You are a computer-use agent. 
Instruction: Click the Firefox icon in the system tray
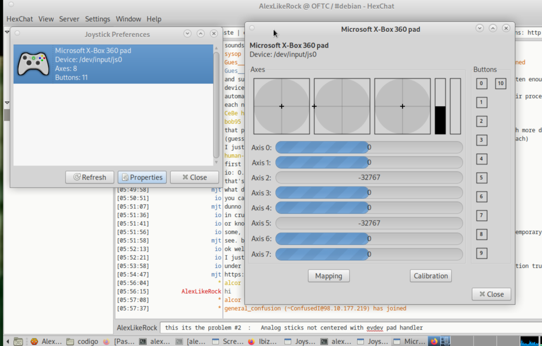(434, 341)
